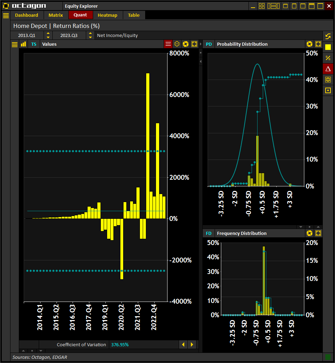Click the 2023.Q3 end period field
335x363 pixels.
pos(69,35)
